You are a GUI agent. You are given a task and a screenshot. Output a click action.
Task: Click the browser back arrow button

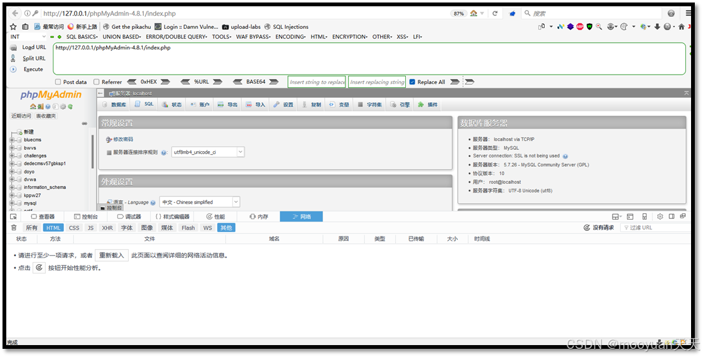[15, 13]
